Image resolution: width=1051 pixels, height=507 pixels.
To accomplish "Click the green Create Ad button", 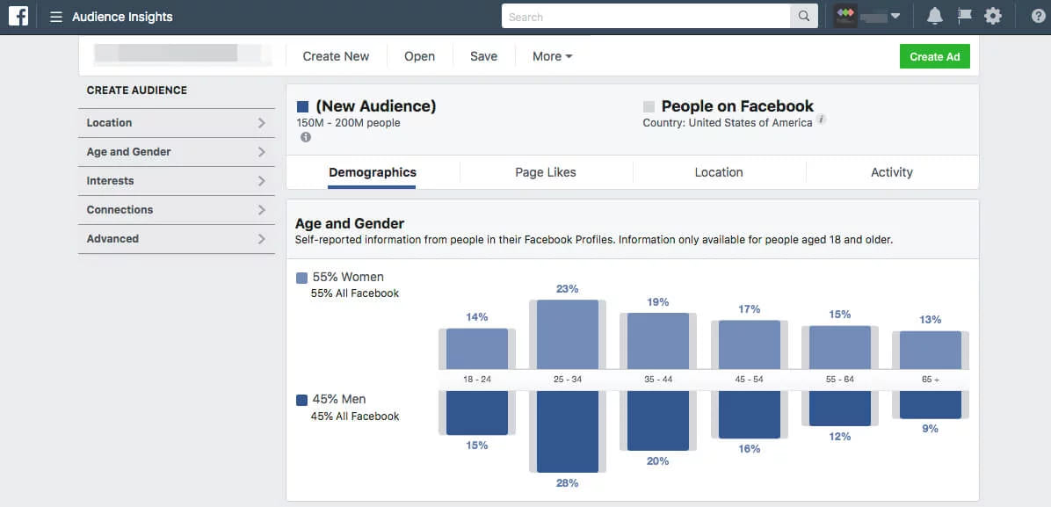I will point(934,56).
